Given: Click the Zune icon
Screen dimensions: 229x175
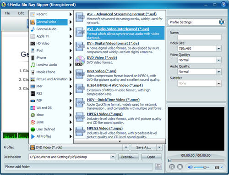Looking at the screenshot, I should pyautogui.click(x=33, y=122).
